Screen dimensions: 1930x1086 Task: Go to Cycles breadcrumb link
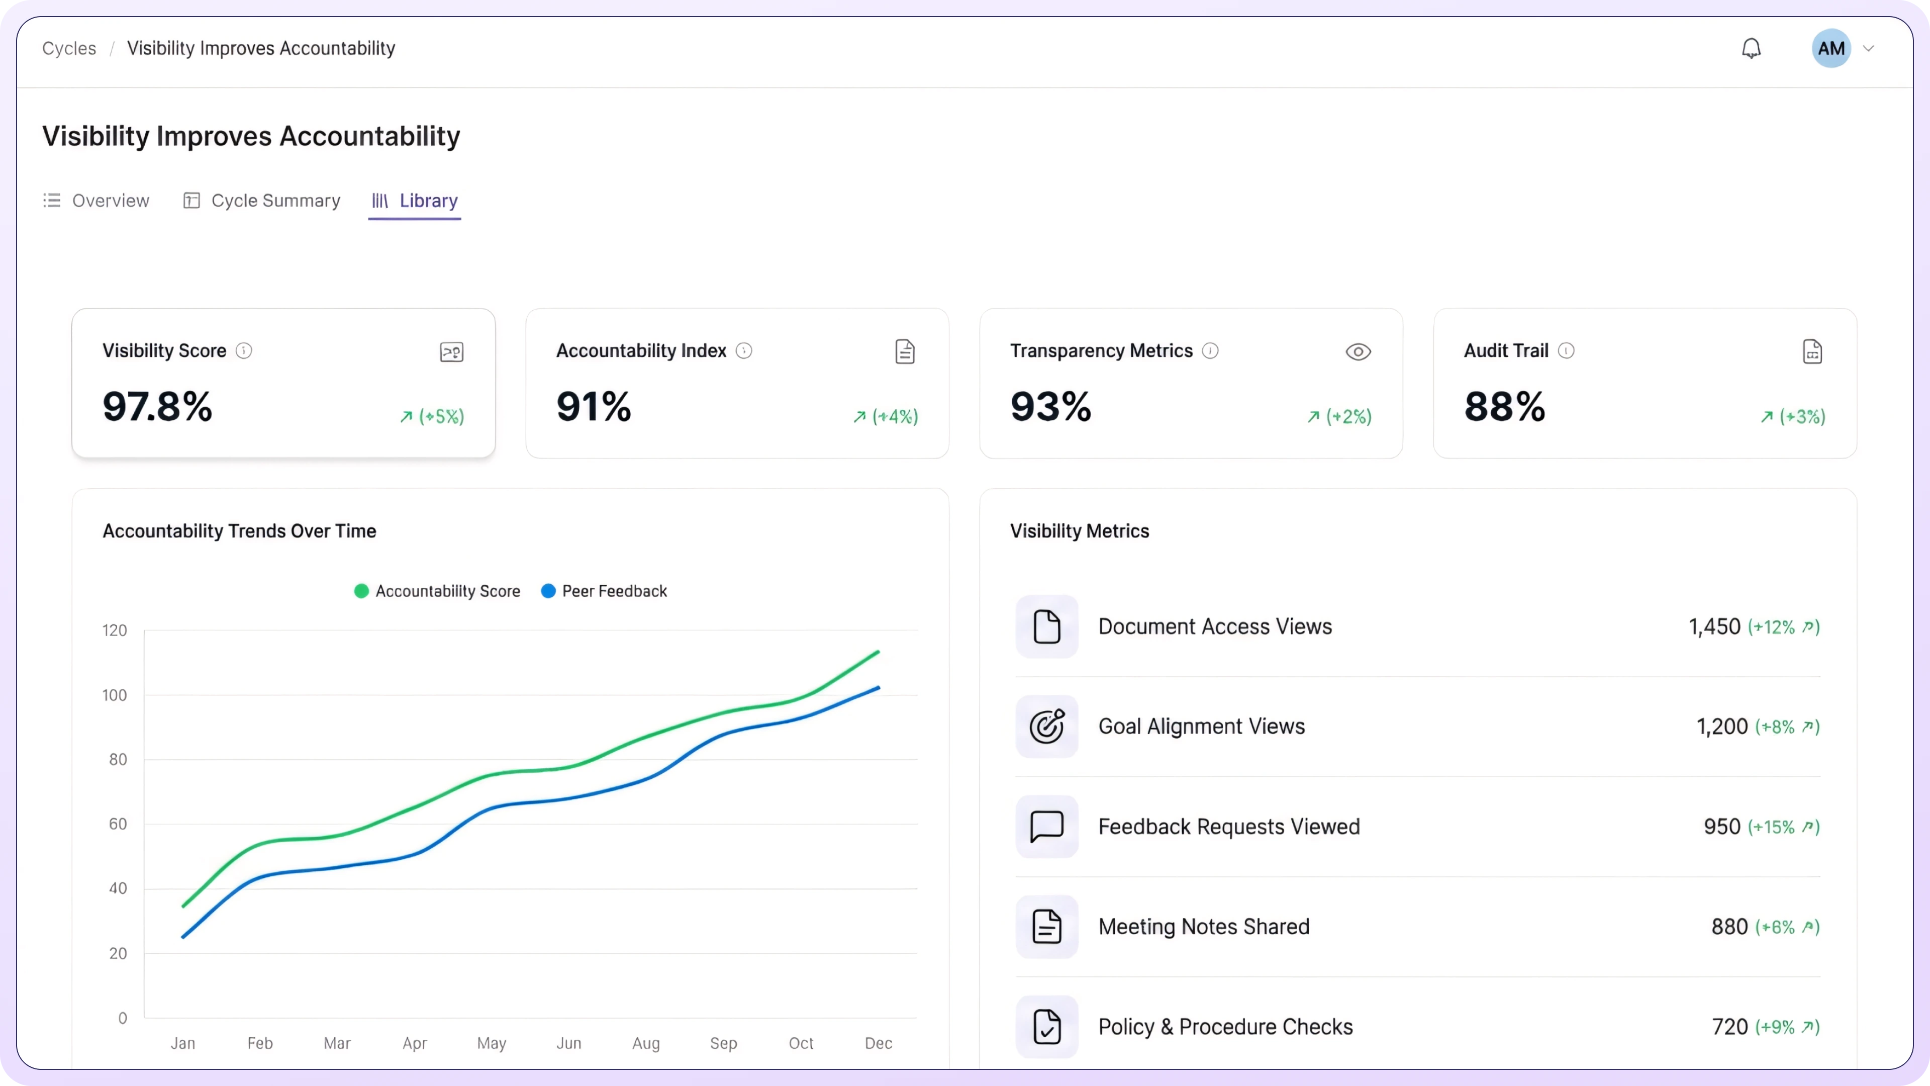click(x=69, y=49)
